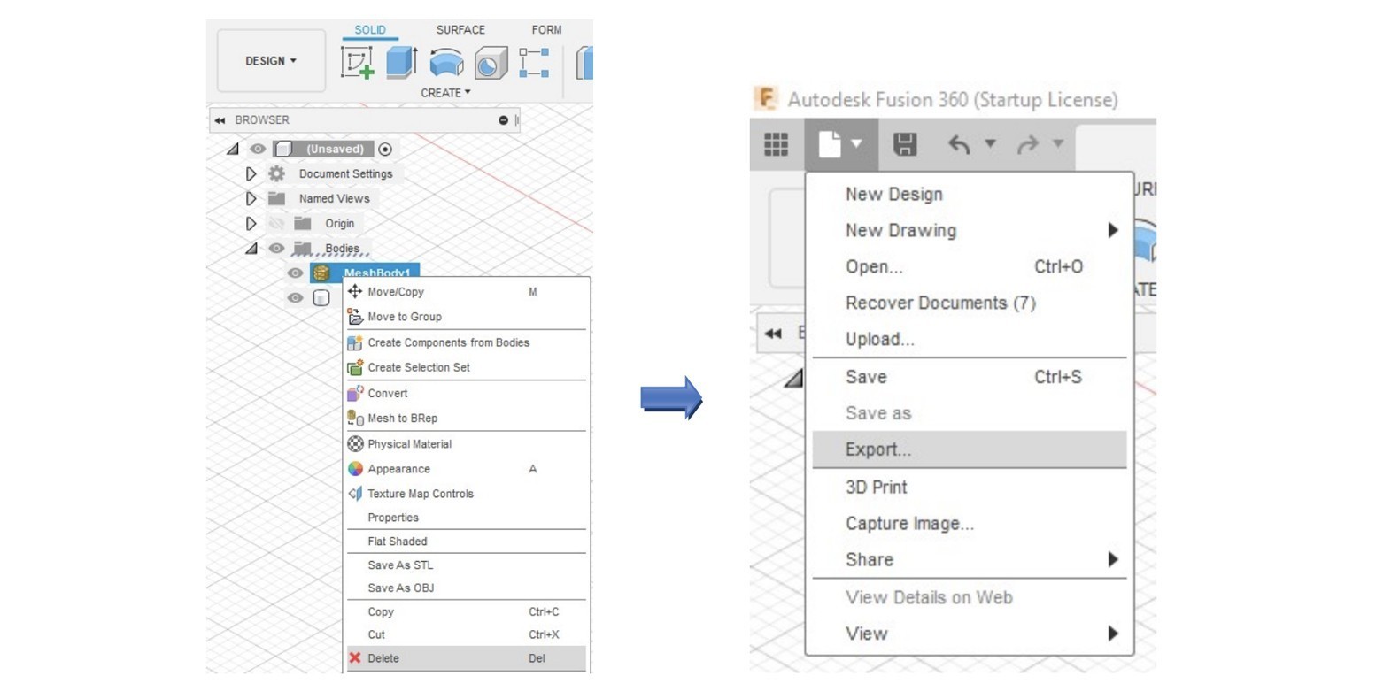Open the DESIGN workspace dropdown
The image size is (1399, 699).
(x=271, y=61)
